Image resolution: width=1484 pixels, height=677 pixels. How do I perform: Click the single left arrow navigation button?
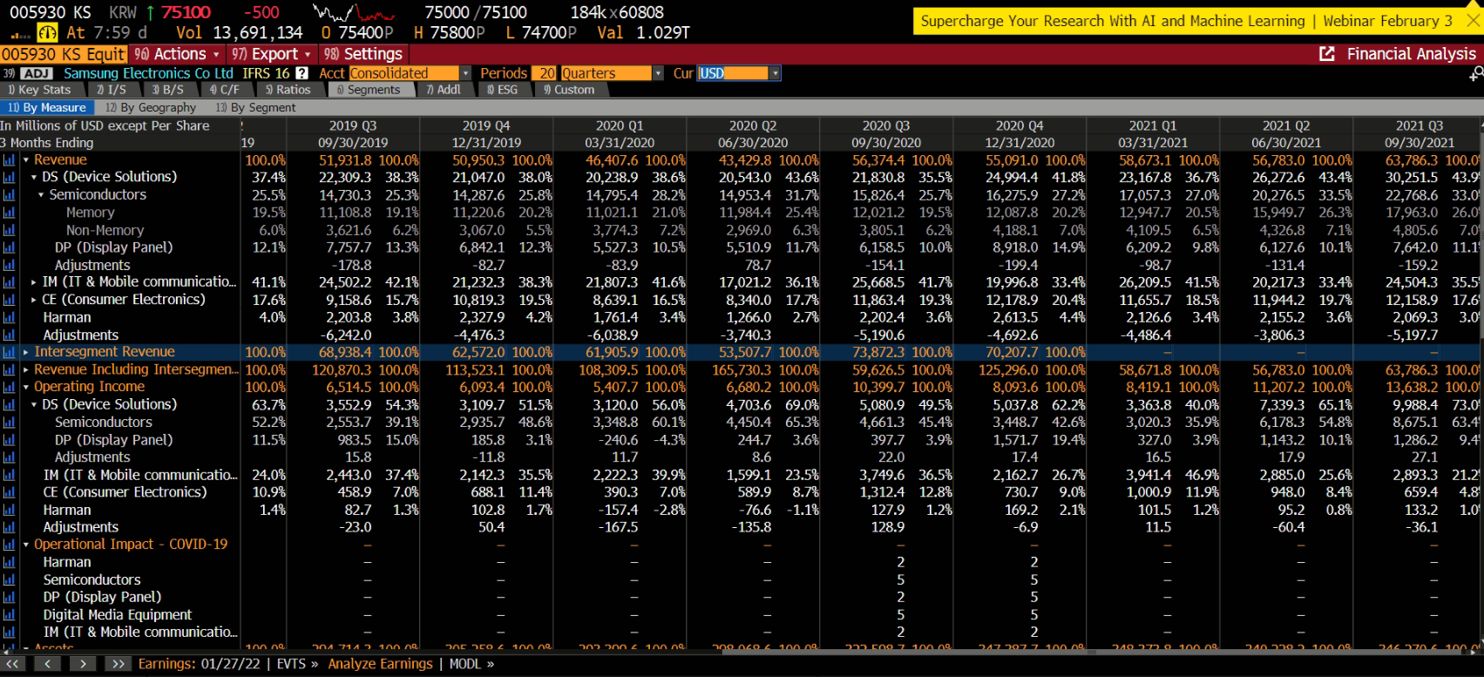(x=48, y=664)
